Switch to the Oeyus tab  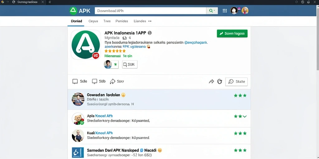pos(93,21)
